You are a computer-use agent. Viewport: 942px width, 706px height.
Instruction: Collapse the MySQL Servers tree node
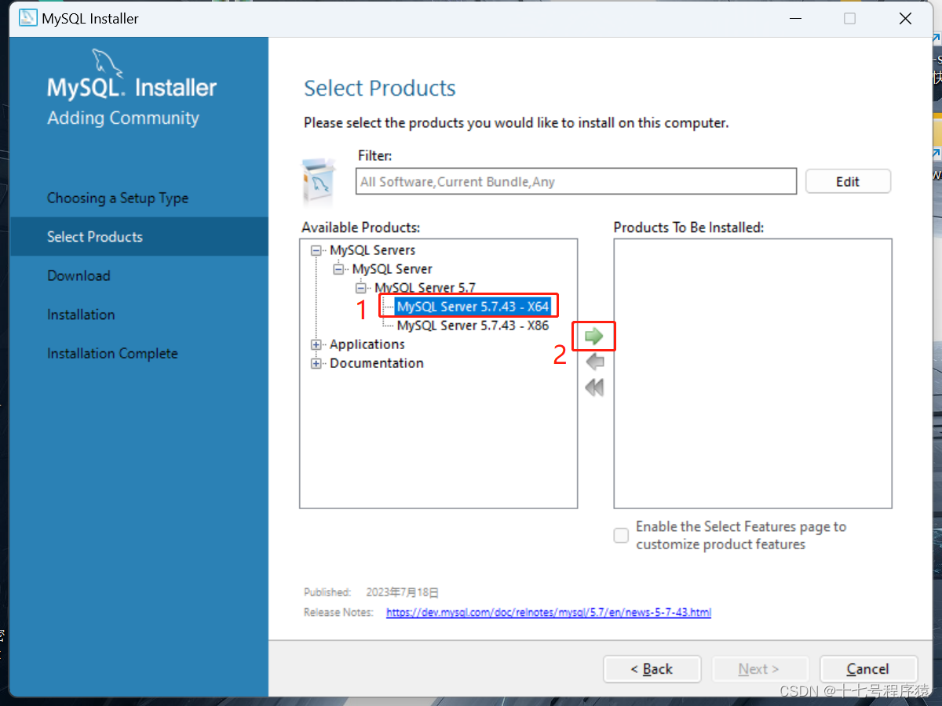pyautogui.click(x=316, y=250)
